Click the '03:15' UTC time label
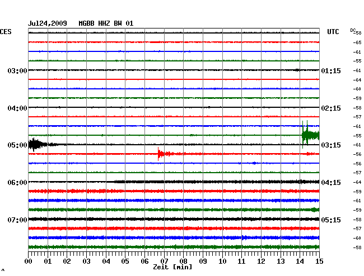Viewport: 364px width, 276px height. (331, 145)
